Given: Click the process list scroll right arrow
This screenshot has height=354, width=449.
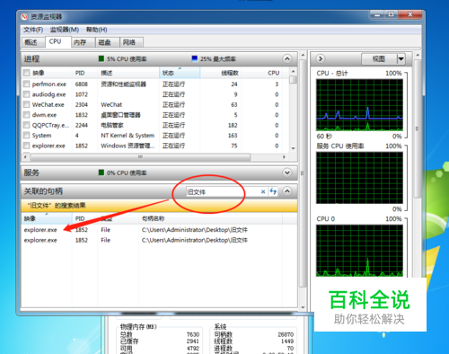Looking at the screenshot, I should click(284, 157).
